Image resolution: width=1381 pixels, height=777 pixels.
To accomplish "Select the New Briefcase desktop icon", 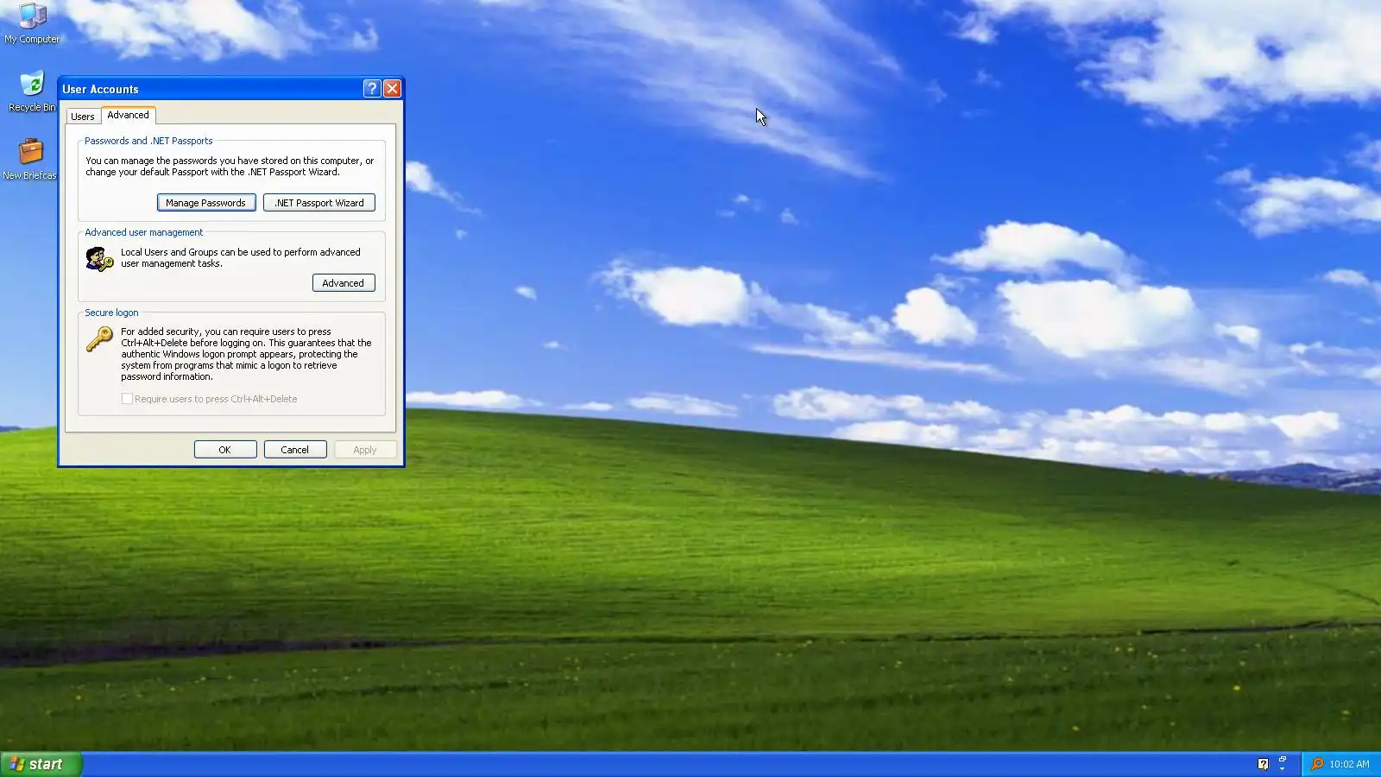I will (x=30, y=160).
